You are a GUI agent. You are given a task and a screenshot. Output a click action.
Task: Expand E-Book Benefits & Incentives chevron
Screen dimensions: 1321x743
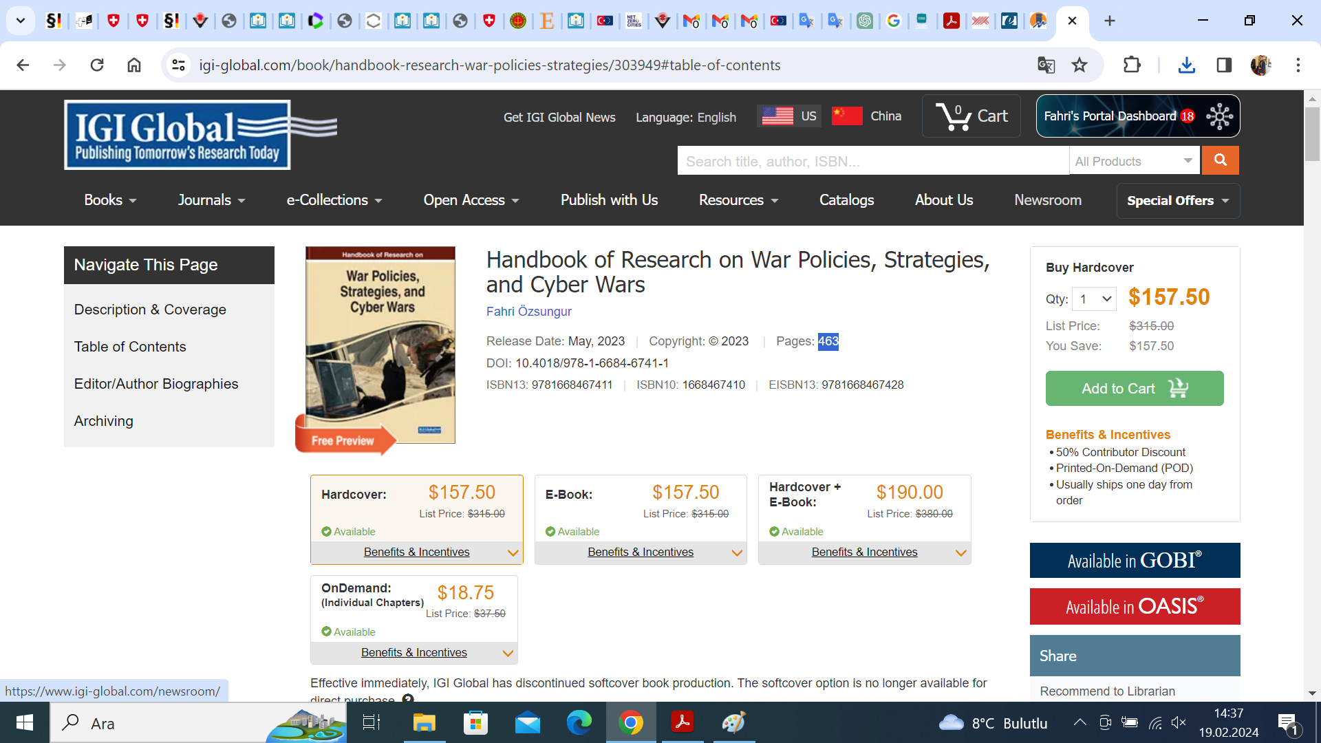737,553
